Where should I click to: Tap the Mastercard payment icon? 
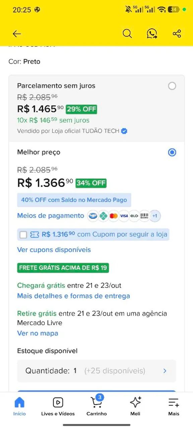[x=114, y=216]
